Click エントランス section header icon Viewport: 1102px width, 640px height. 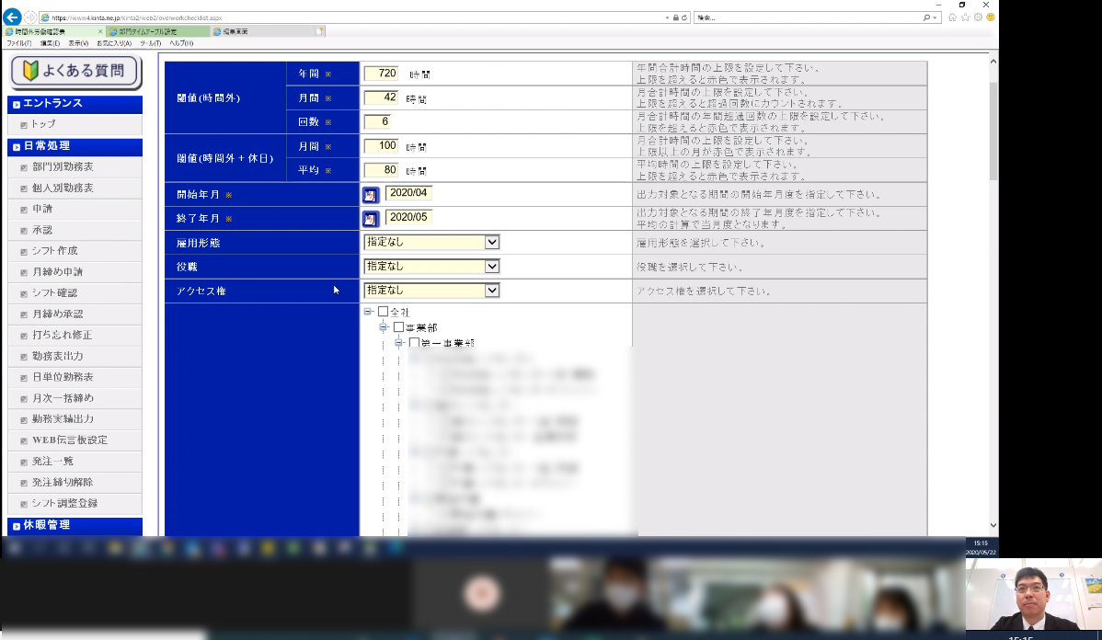click(x=17, y=105)
